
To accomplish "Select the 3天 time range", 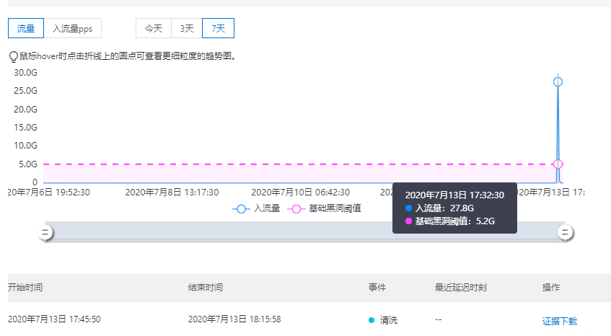I will click(187, 28).
